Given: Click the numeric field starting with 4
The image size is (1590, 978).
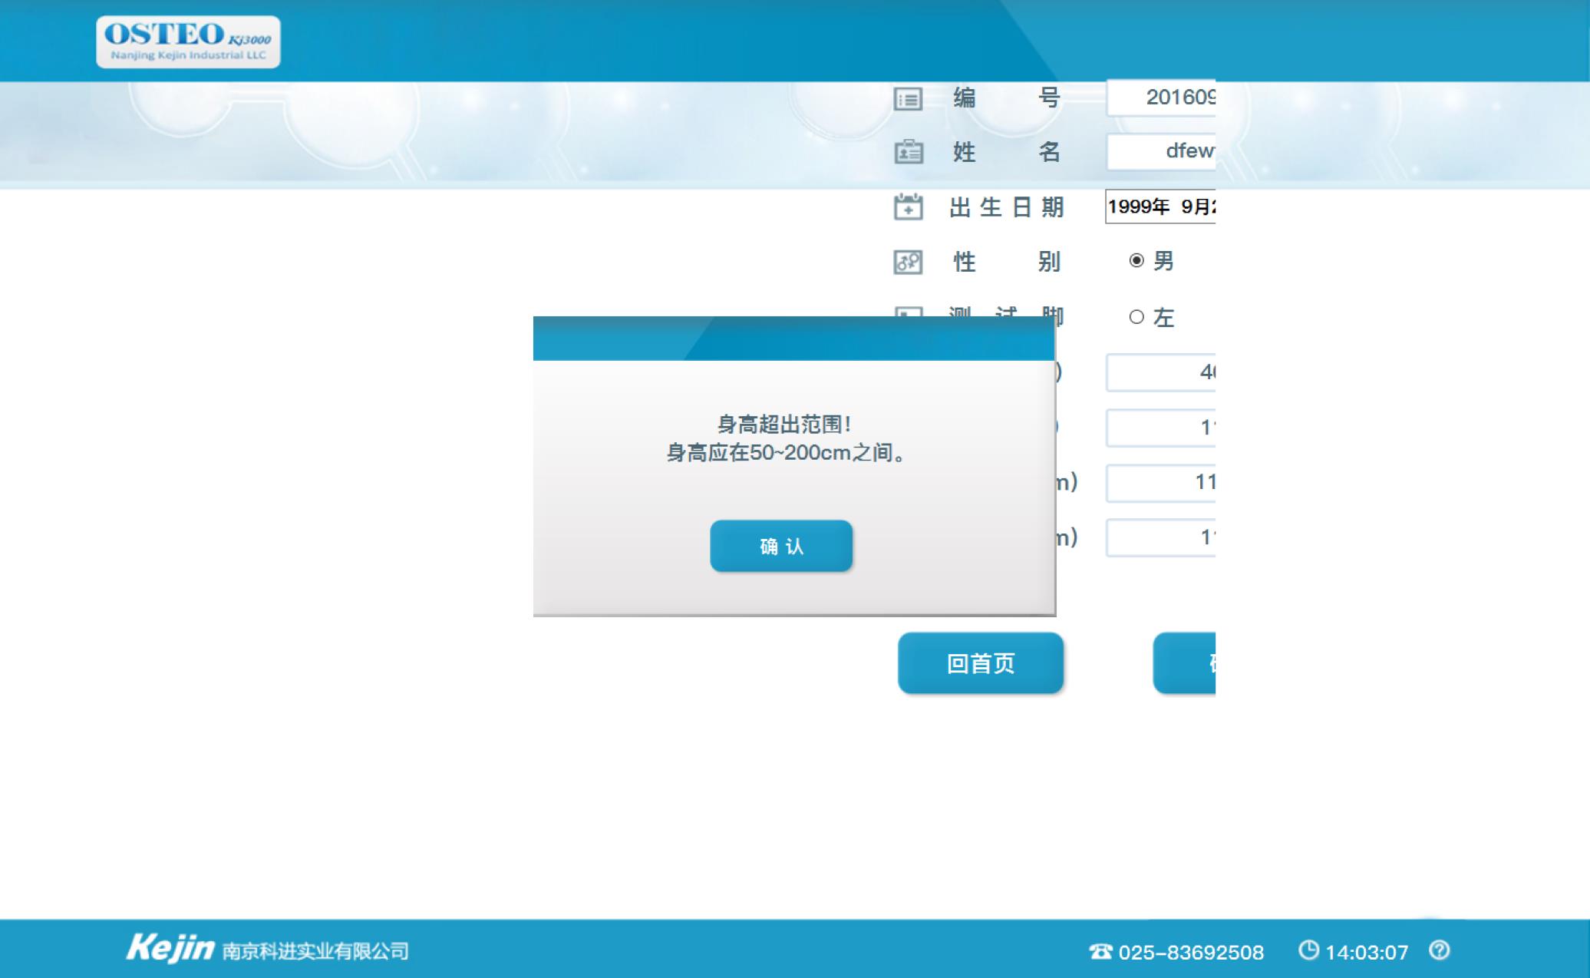Looking at the screenshot, I should click(x=1161, y=372).
